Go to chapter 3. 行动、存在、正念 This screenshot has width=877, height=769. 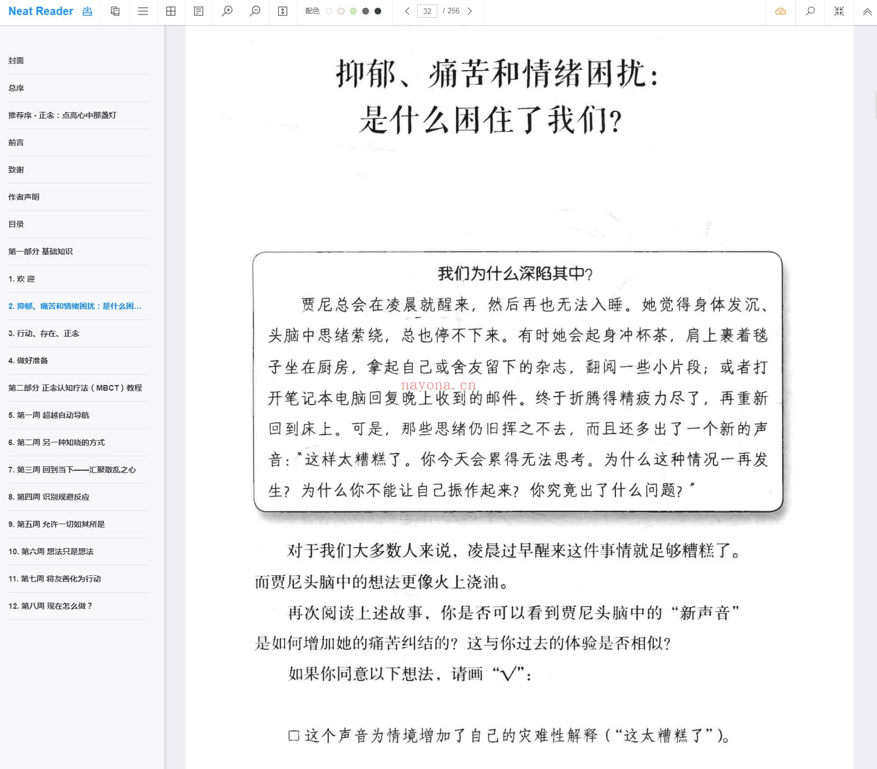click(78, 333)
